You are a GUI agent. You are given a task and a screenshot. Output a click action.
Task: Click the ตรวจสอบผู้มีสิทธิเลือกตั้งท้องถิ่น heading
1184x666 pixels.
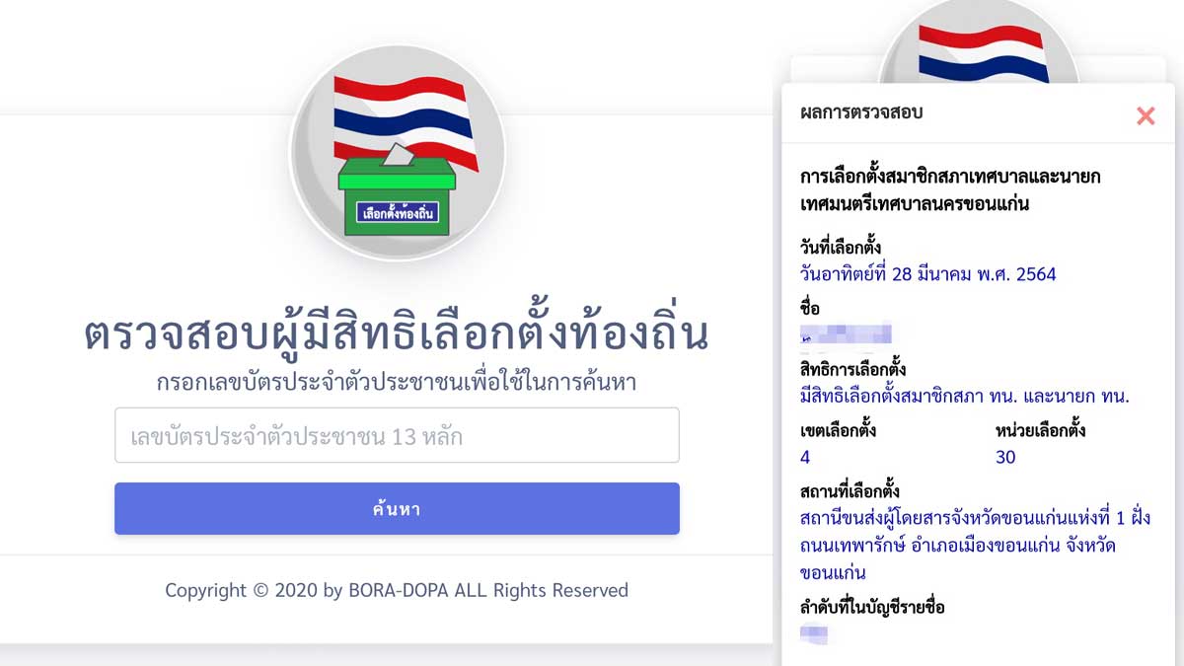[x=397, y=335]
